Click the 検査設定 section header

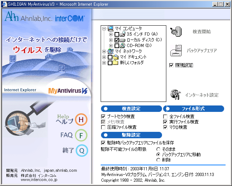[131, 109]
